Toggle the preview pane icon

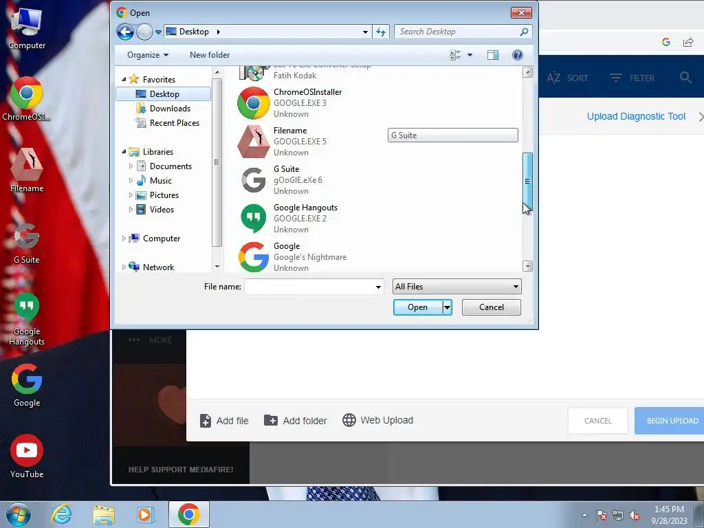[493, 55]
